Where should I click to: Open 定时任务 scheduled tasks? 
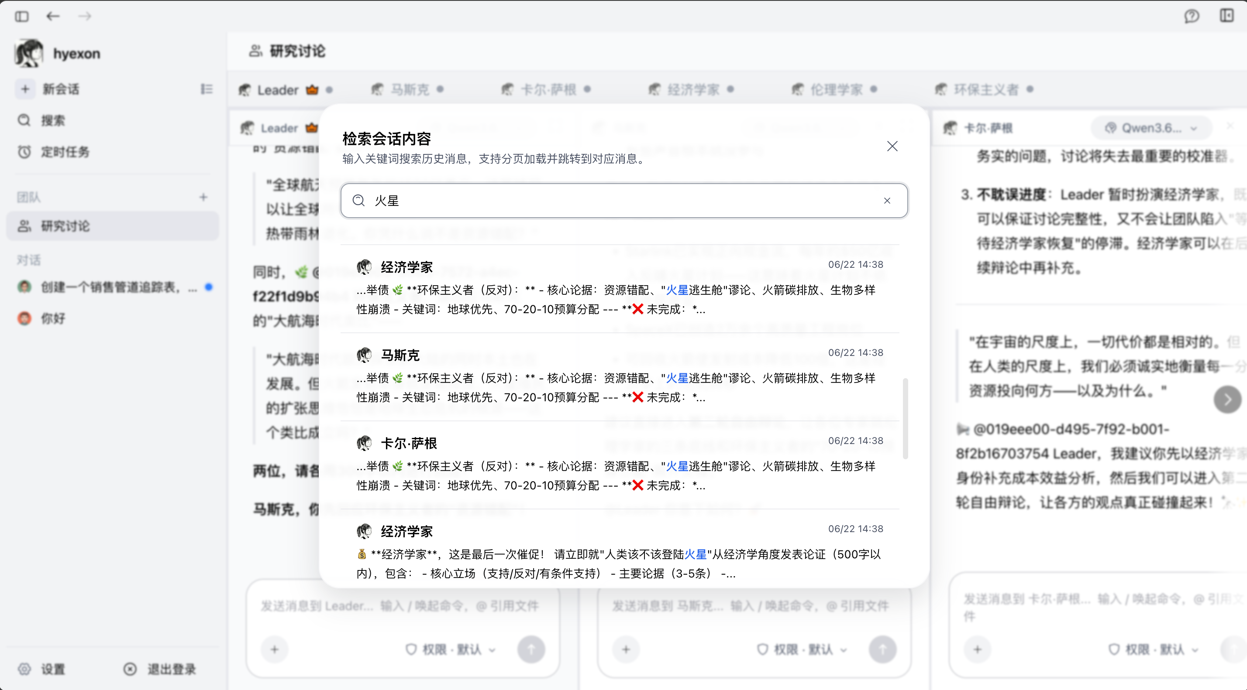(x=53, y=152)
